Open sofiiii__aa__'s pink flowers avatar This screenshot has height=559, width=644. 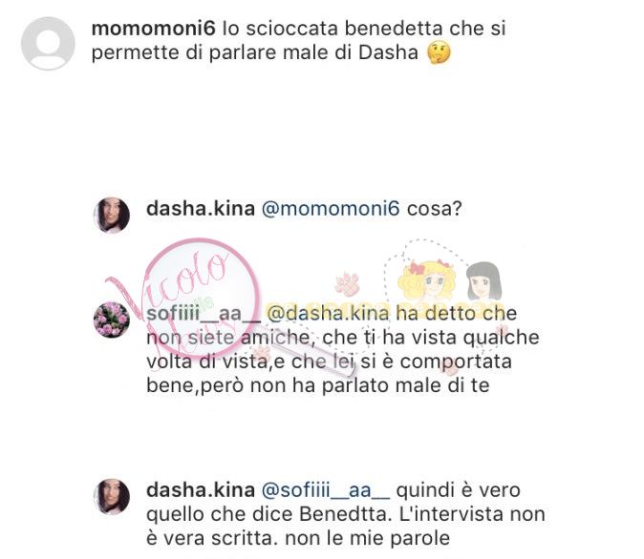pos(111,320)
